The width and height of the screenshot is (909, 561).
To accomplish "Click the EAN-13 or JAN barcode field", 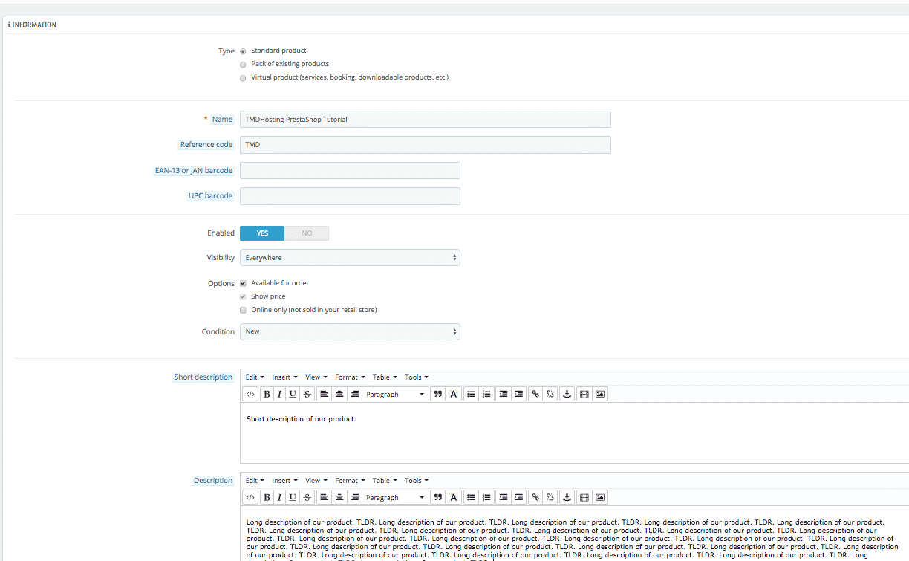I will tap(350, 170).
